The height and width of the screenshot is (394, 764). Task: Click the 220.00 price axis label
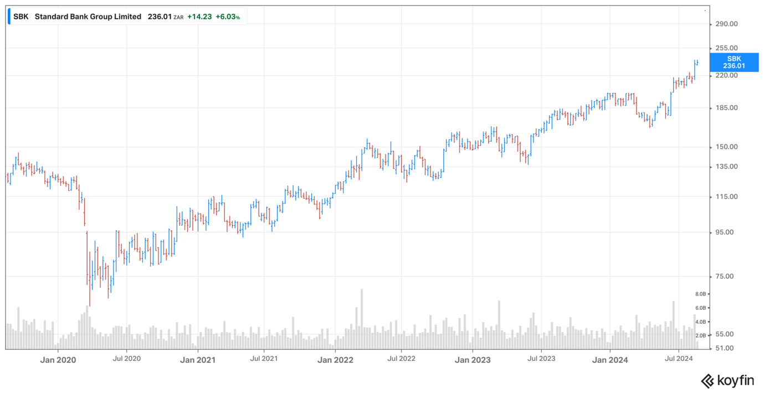click(x=726, y=75)
